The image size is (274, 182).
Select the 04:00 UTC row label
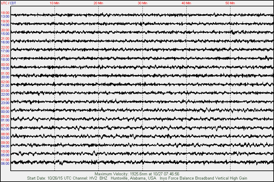(5, 99)
